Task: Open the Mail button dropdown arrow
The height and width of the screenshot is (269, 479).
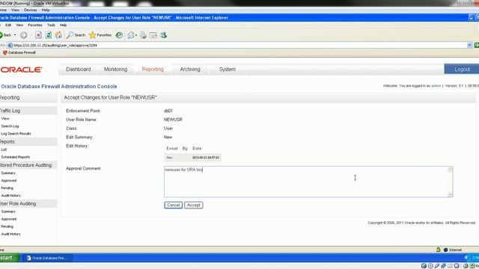Action: (136, 35)
